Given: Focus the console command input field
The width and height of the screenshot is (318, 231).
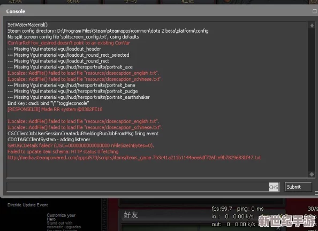Looking at the screenshot, I should (138, 187).
